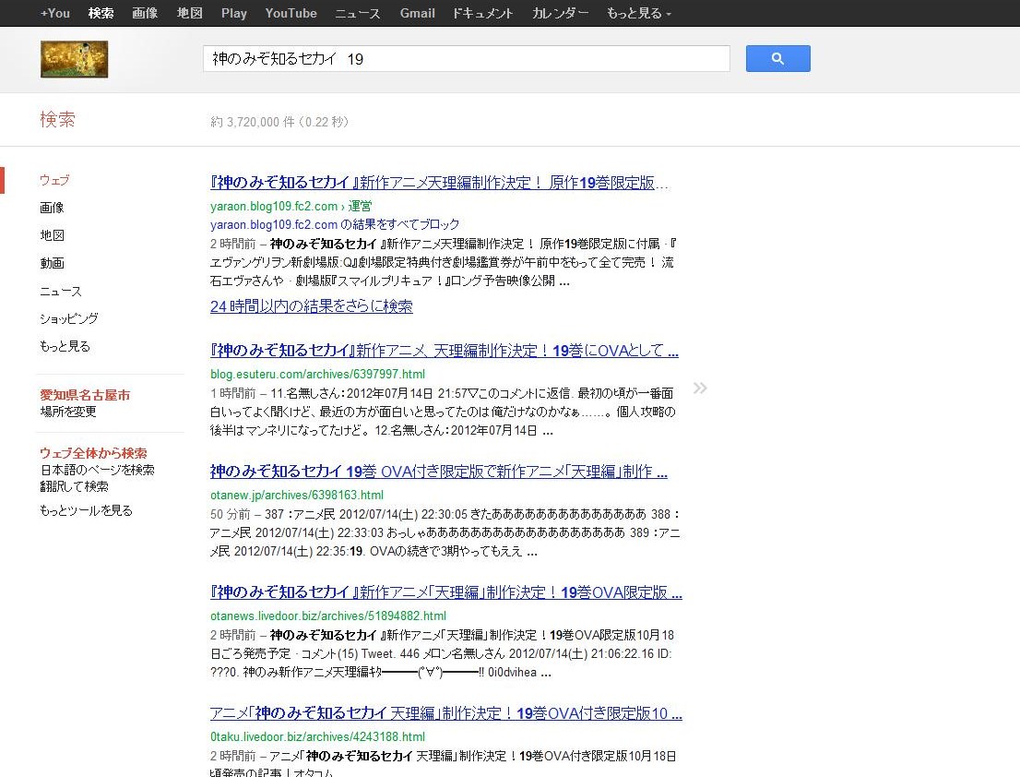This screenshot has width=1020, height=777.
Task: Open YouTube from the top bar
Action: click(291, 13)
